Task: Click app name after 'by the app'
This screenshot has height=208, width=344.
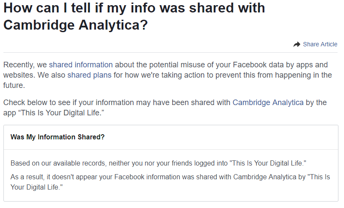Action: click(61, 113)
